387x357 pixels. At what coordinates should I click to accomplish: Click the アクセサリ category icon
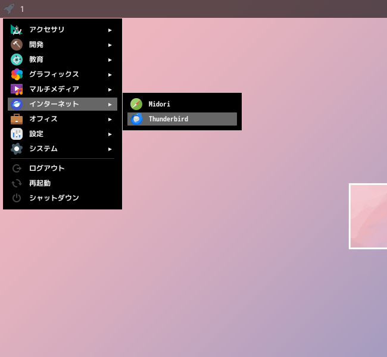point(17,30)
